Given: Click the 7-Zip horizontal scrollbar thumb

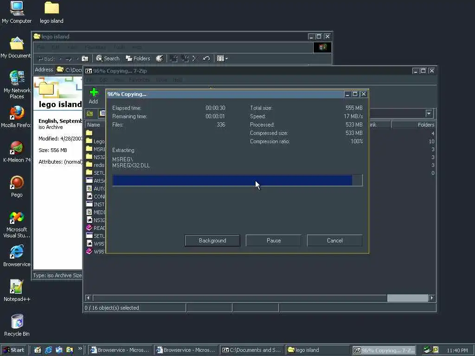Looking at the screenshot, I should pyautogui.click(x=407, y=298).
